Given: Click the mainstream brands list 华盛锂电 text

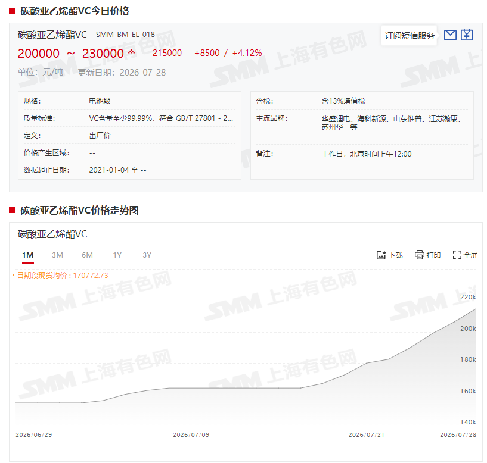Looking at the screenshot, I should 393,123.
